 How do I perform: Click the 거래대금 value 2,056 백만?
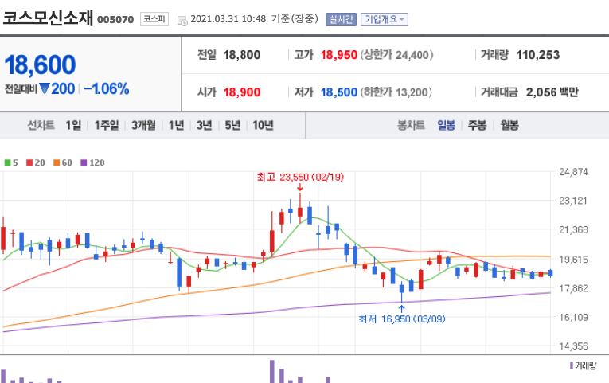pyautogui.click(x=552, y=92)
